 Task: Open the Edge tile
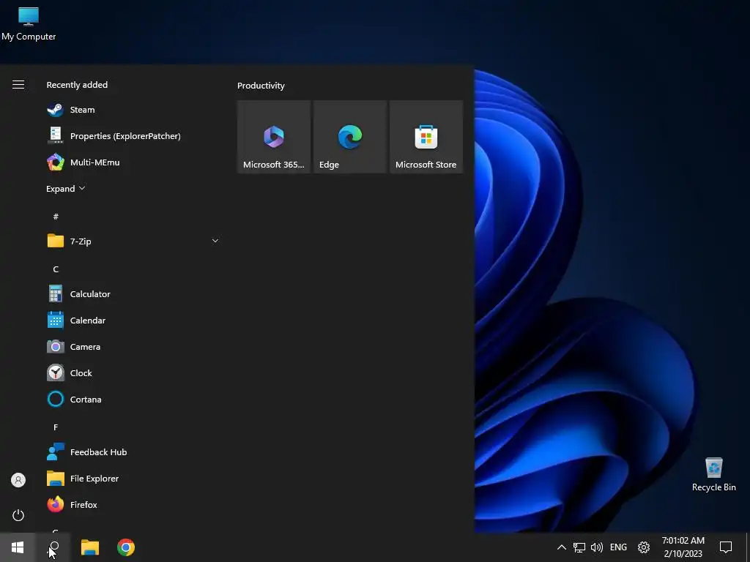(350, 137)
